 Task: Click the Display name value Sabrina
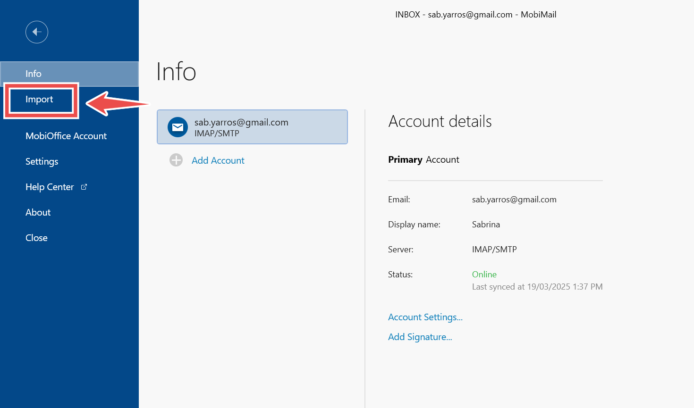pos(486,225)
